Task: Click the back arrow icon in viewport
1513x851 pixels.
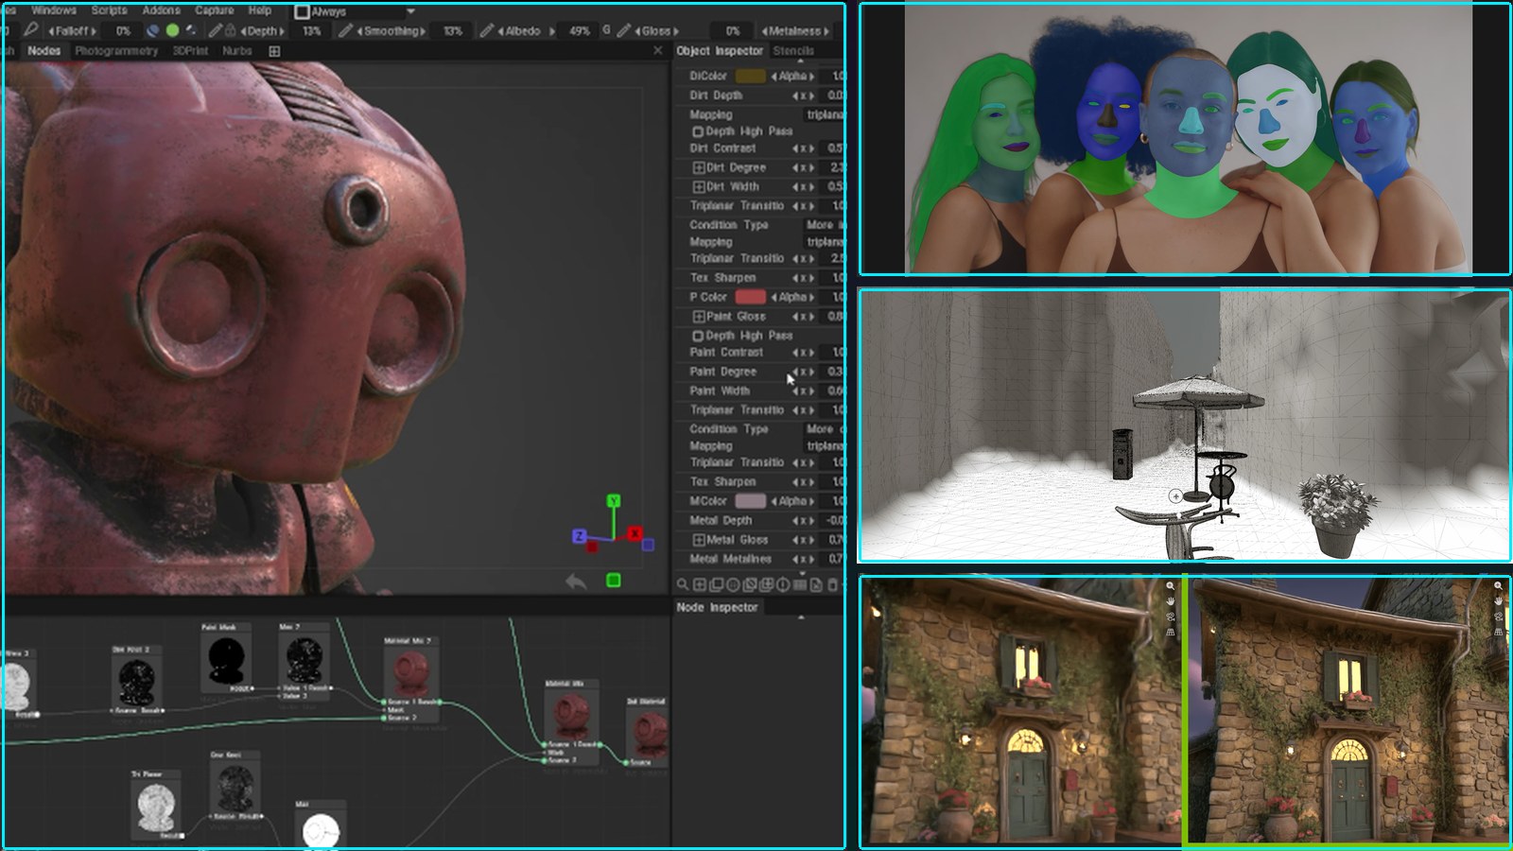Action: (x=576, y=582)
